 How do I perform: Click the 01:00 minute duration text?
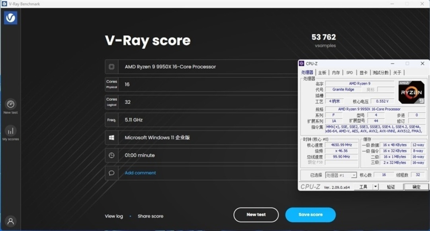click(x=140, y=155)
